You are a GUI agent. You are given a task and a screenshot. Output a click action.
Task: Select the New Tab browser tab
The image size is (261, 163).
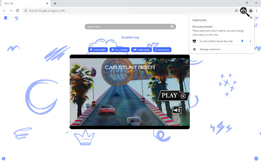24,3
